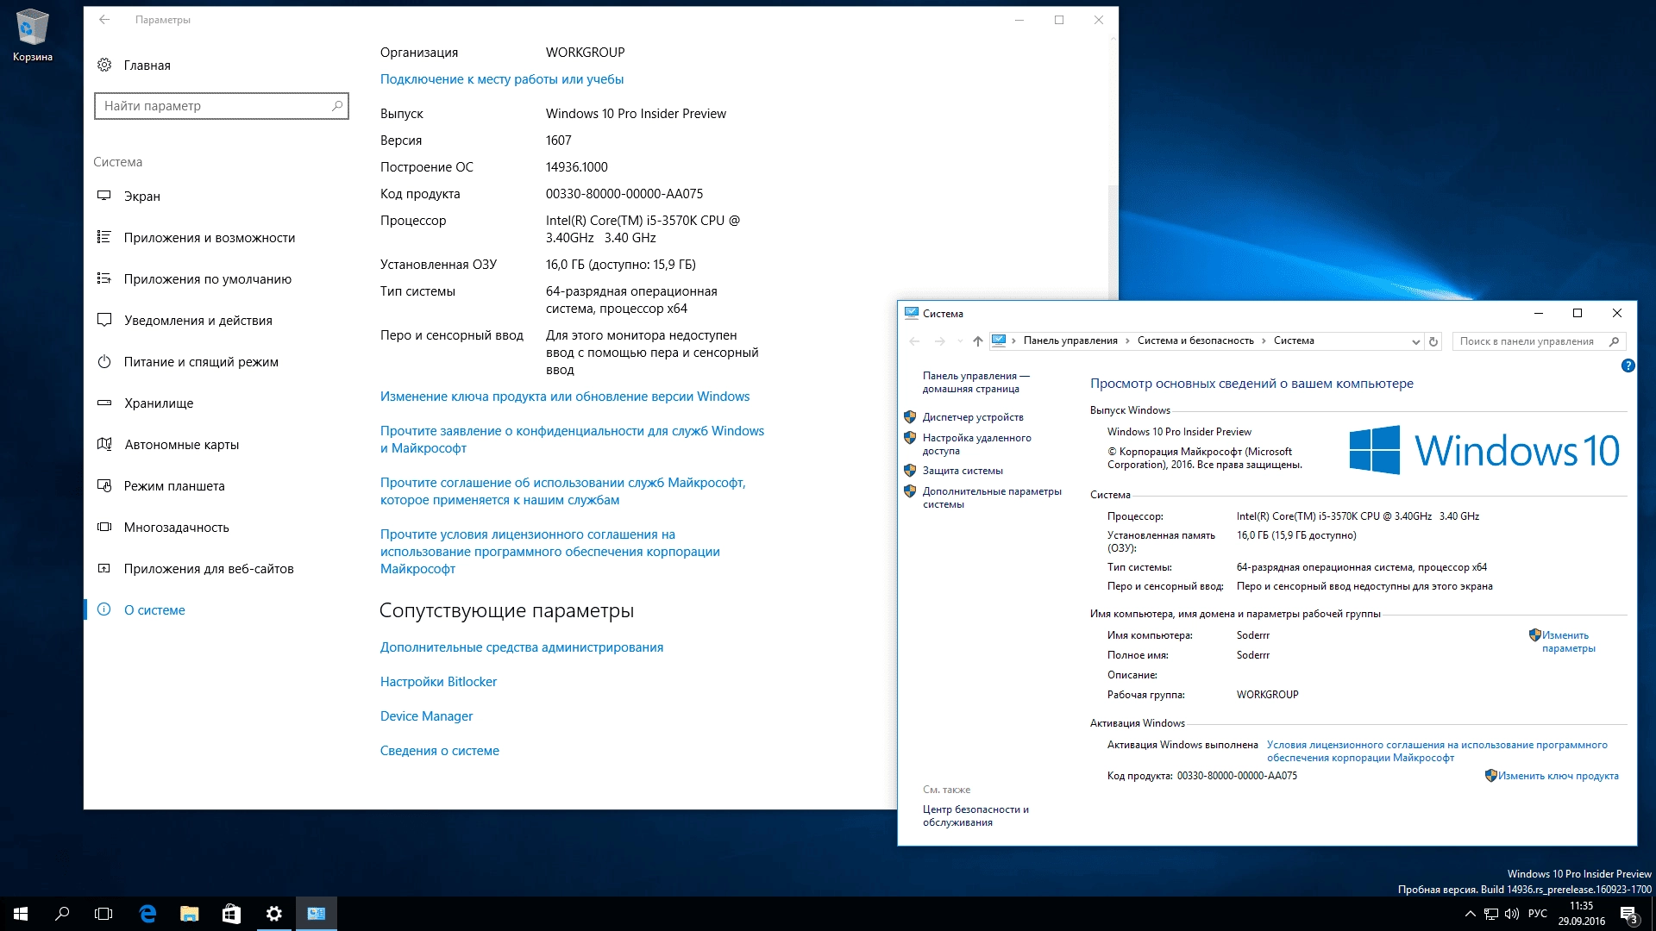Open Дополнительные средства администрирования link
This screenshot has width=1656, height=931.
pos(522,647)
